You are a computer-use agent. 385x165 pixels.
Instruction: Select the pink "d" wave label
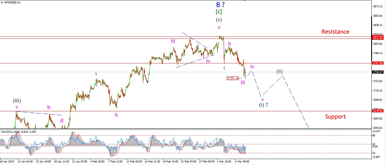[x=62, y=120]
